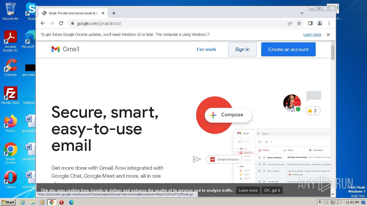Click the forward navigation arrow
This screenshot has height=206, width=367.
click(52, 23)
